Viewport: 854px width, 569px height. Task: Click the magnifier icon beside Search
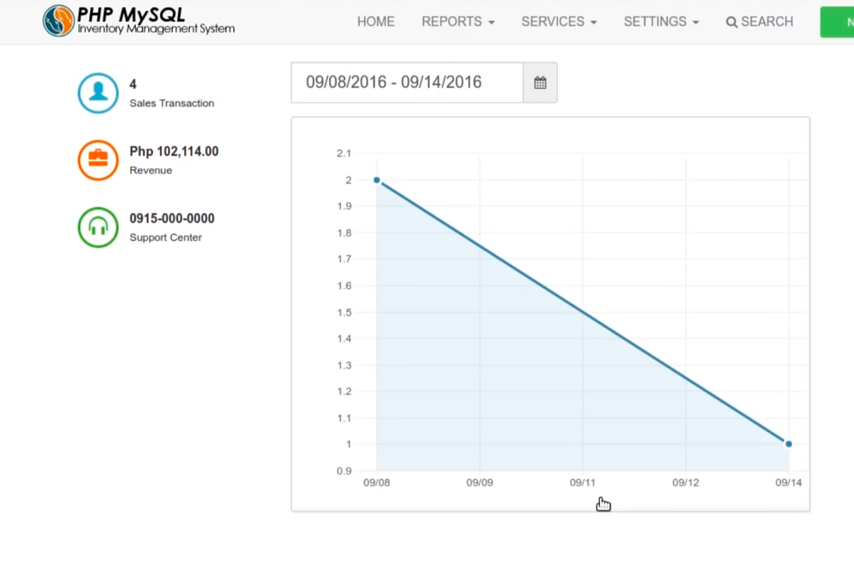tap(731, 22)
